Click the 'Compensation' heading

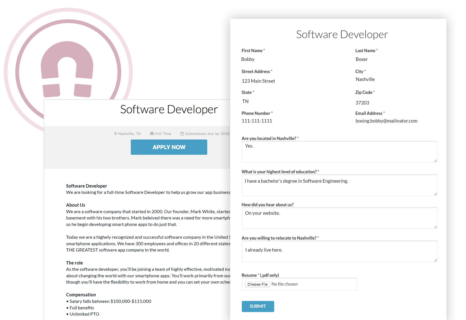81,295
